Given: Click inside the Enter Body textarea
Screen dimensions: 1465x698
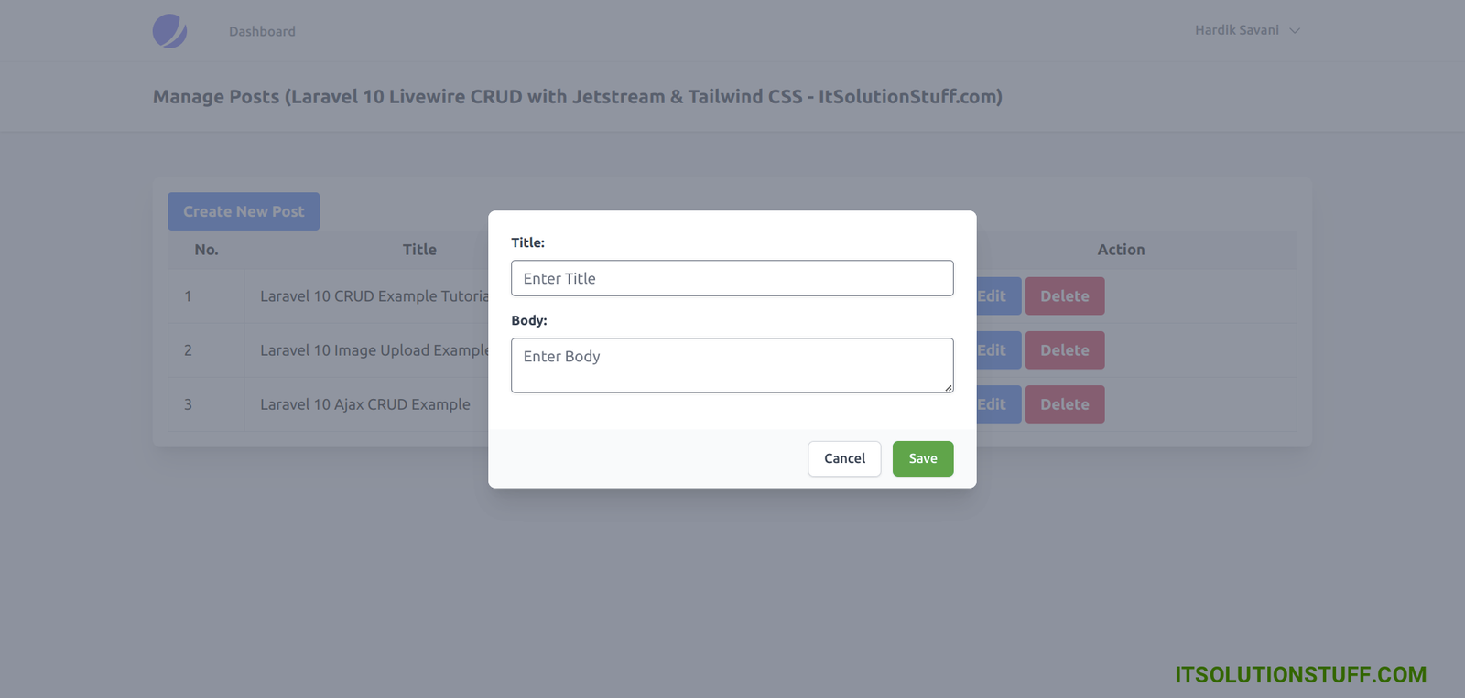Looking at the screenshot, I should click(732, 365).
